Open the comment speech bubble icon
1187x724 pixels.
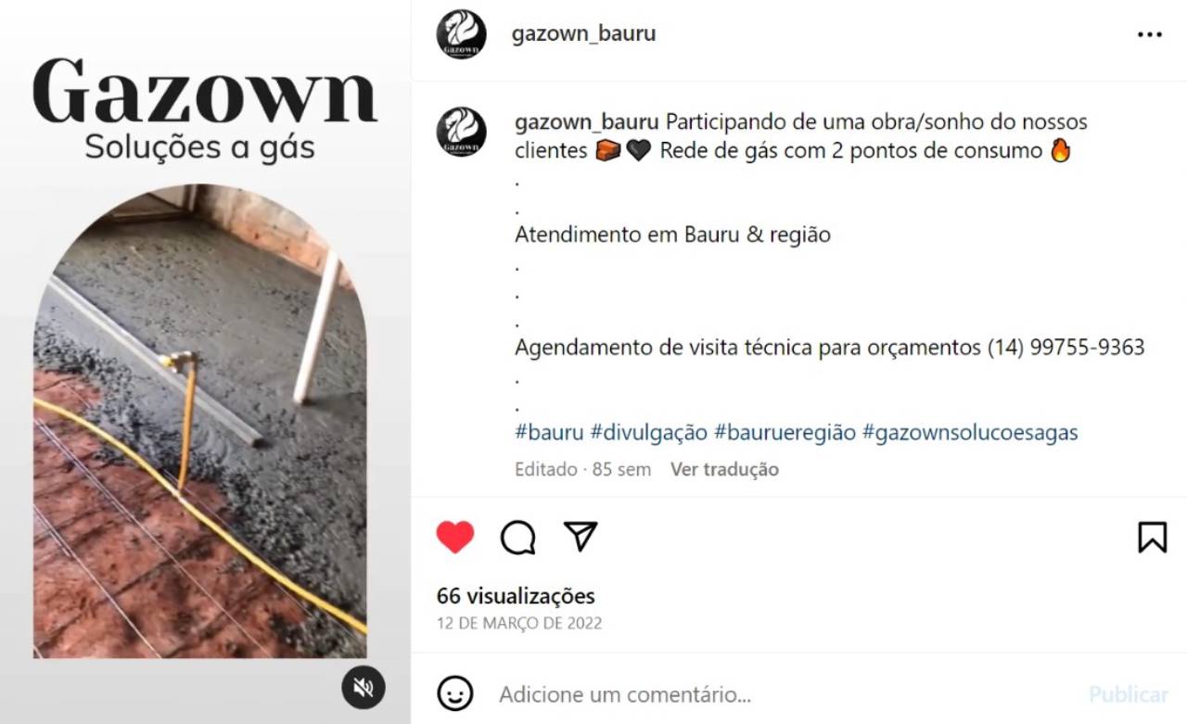(x=517, y=537)
